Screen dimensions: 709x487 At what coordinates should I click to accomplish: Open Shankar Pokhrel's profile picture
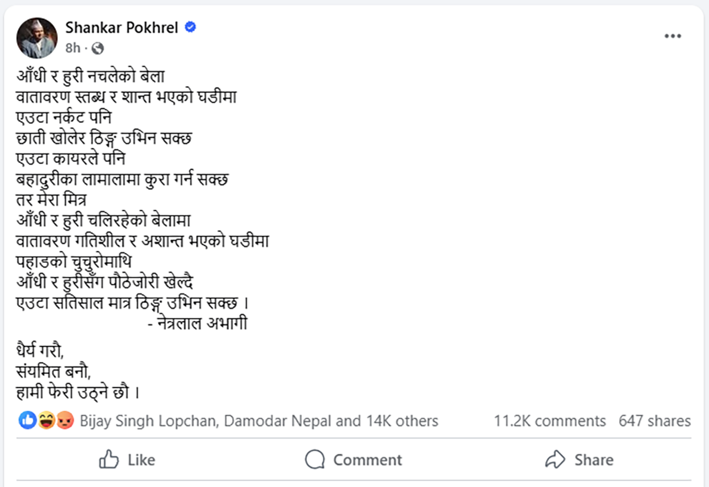pyautogui.click(x=35, y=37)
